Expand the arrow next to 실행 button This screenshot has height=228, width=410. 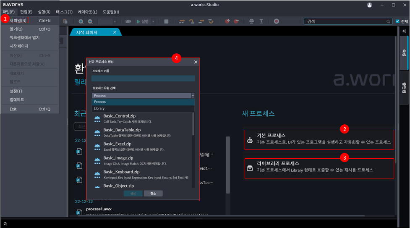[x=153, y=21]
